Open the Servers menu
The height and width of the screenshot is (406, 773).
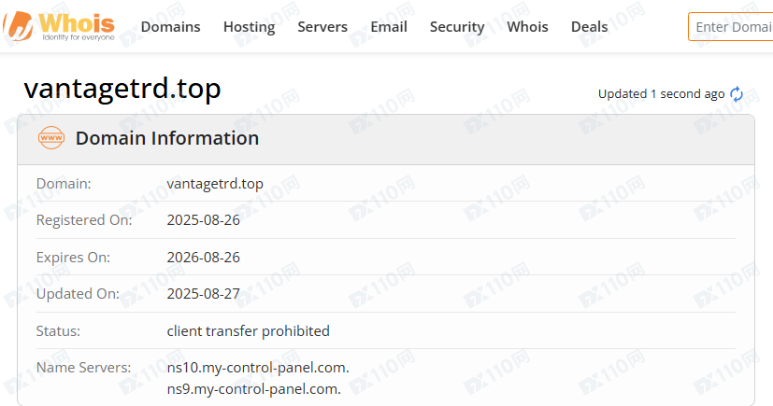click(322, 27)
